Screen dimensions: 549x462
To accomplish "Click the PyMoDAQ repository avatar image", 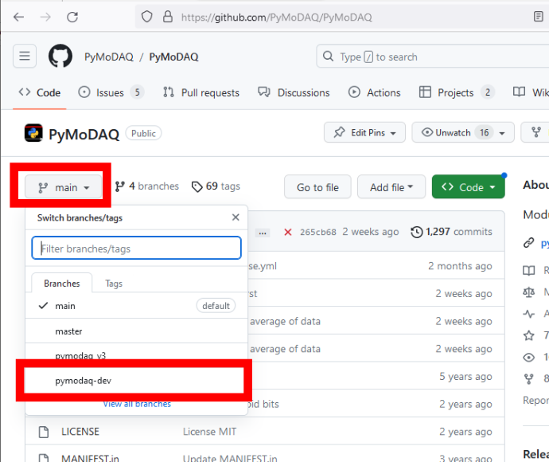I will (33, 133).
